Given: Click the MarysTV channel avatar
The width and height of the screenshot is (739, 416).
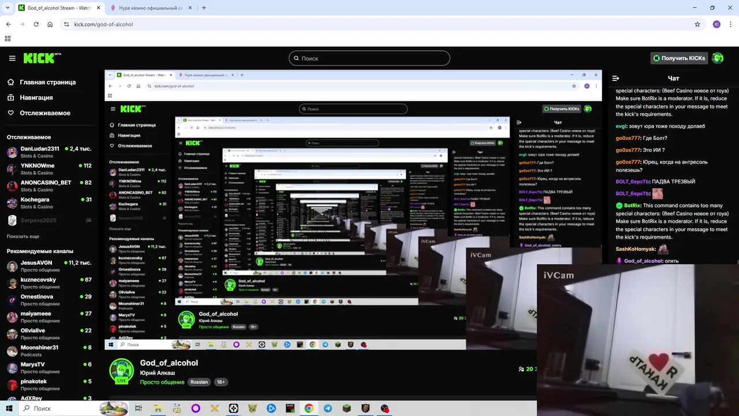Looking at the screenshot, I should [x=12, y=368].
